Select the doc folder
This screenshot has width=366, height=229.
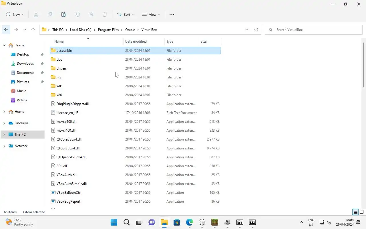click(x=135, y=59)
